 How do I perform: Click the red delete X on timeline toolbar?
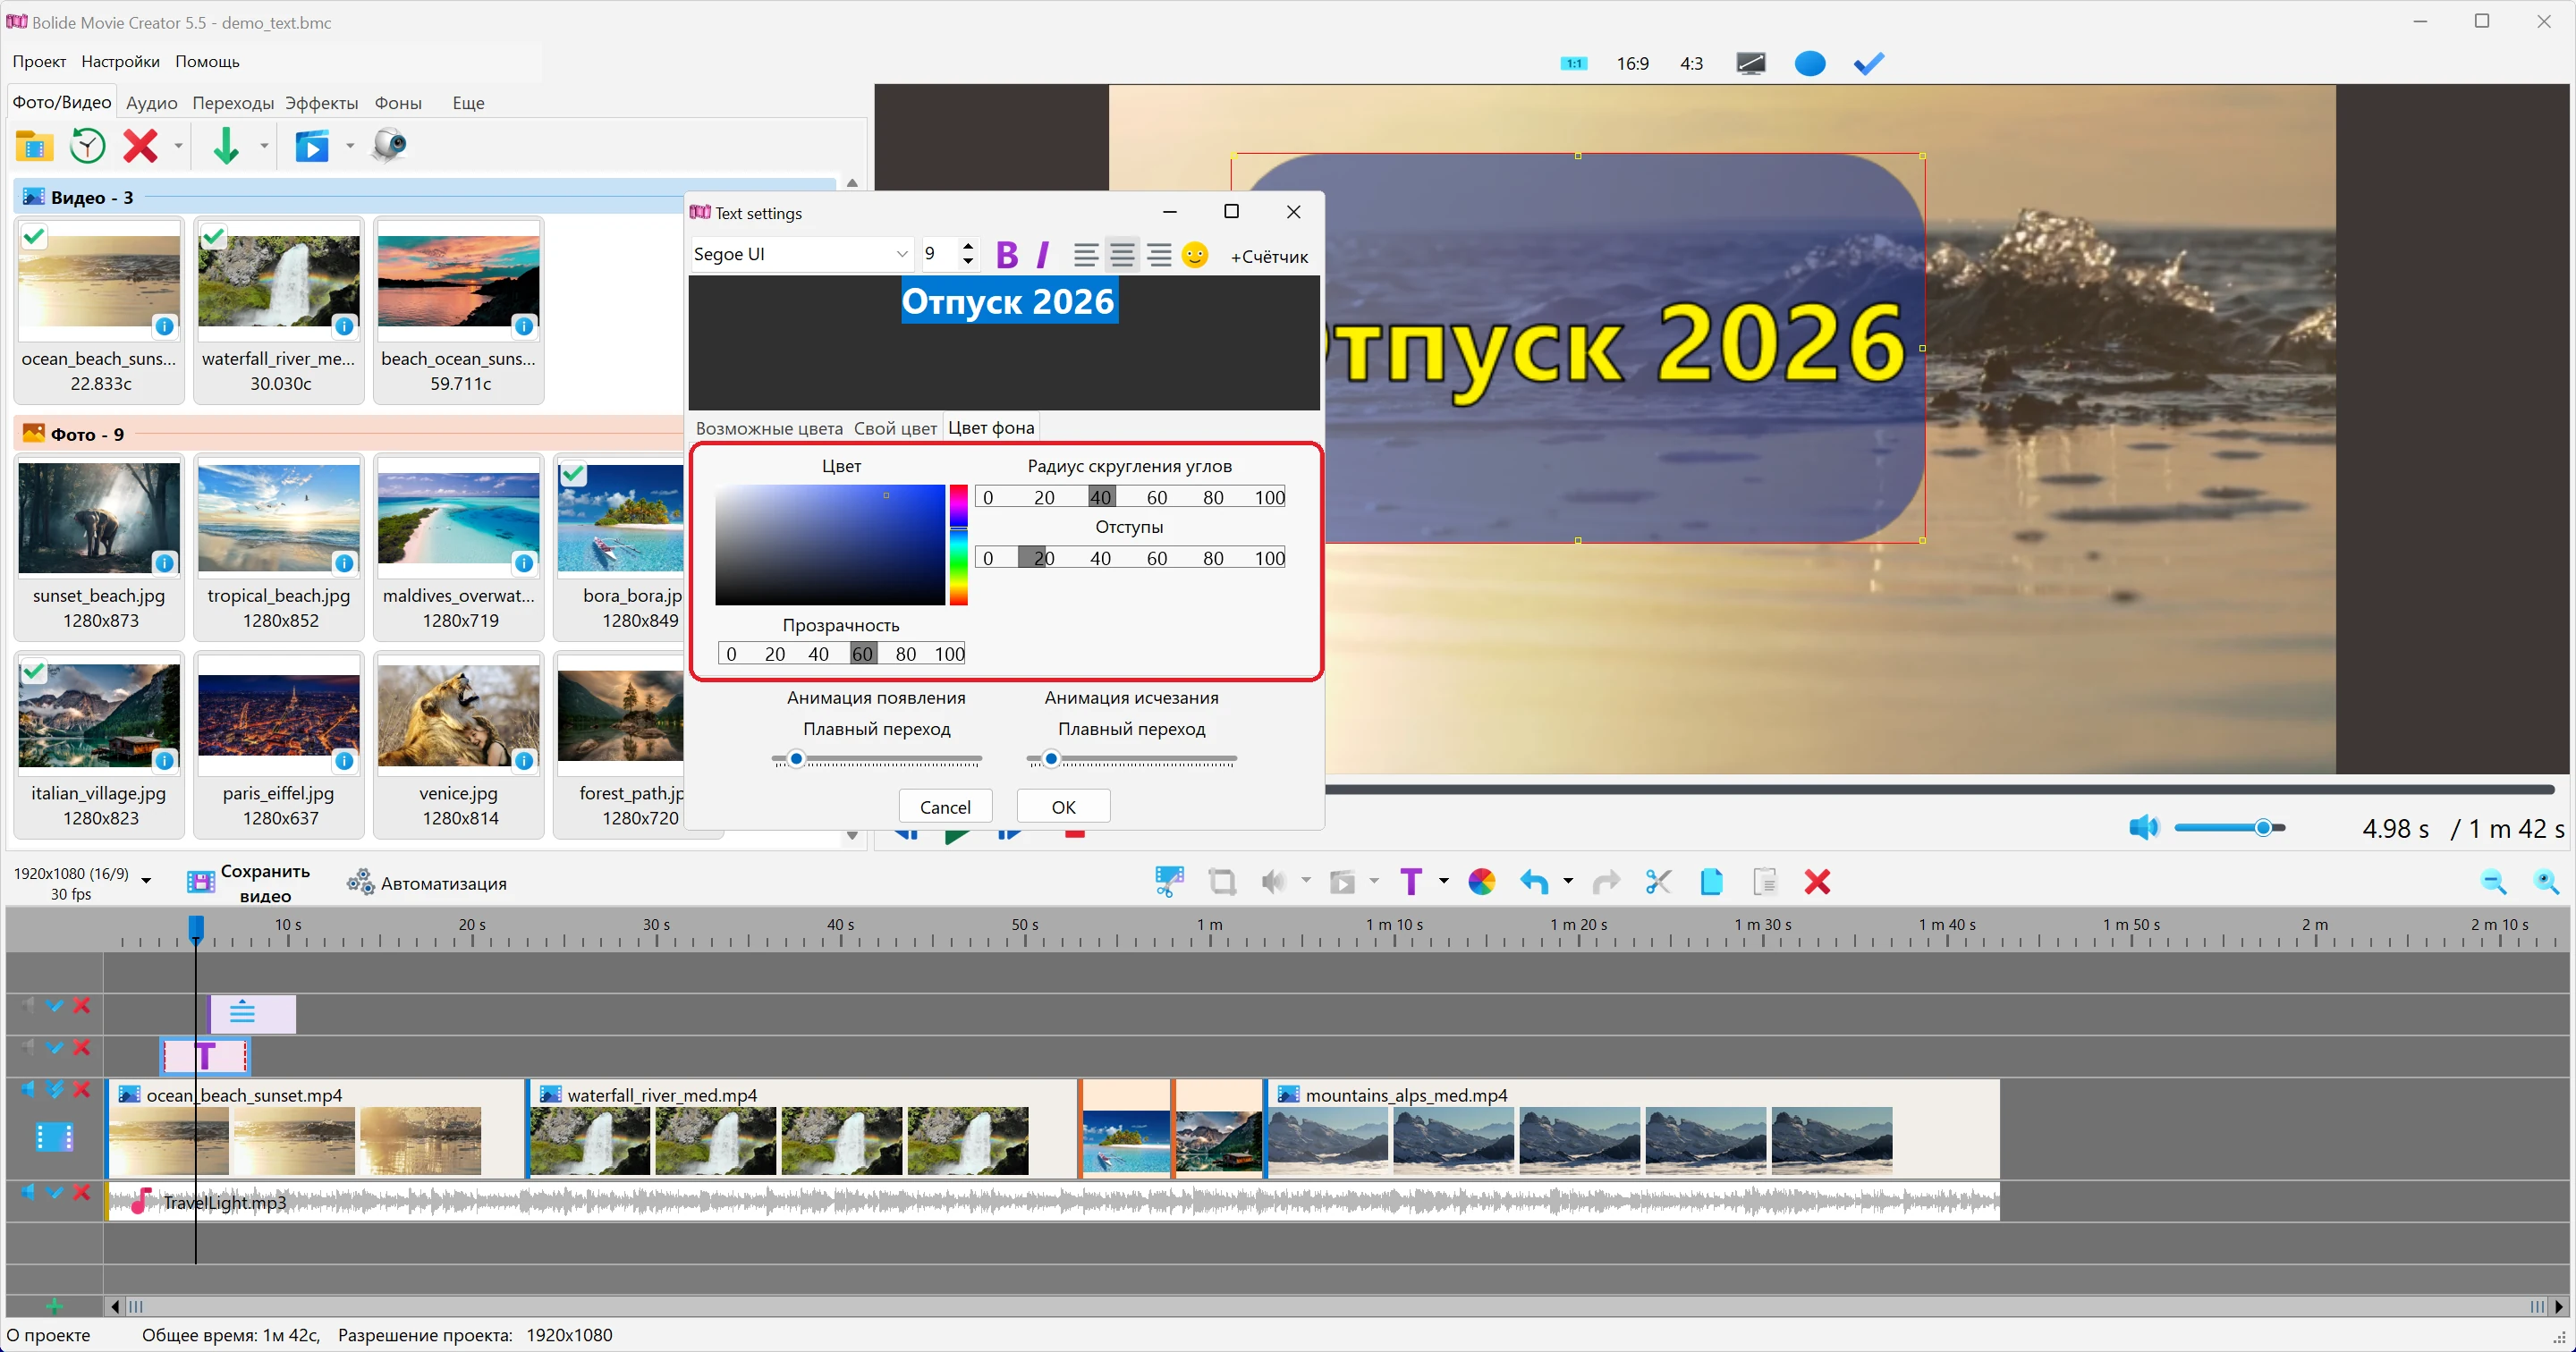1817,881
